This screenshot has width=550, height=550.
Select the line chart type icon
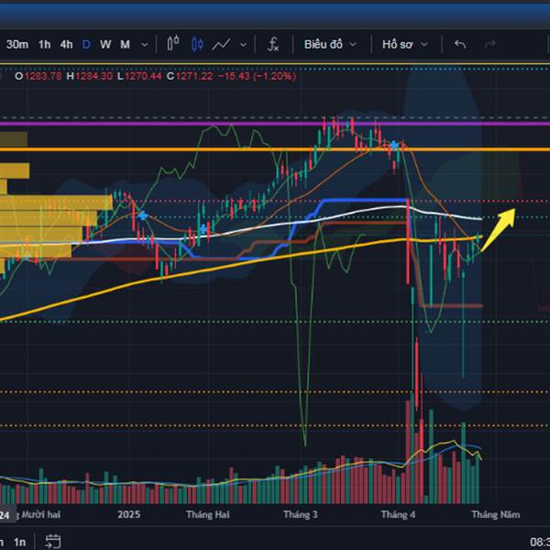(221, 45)
